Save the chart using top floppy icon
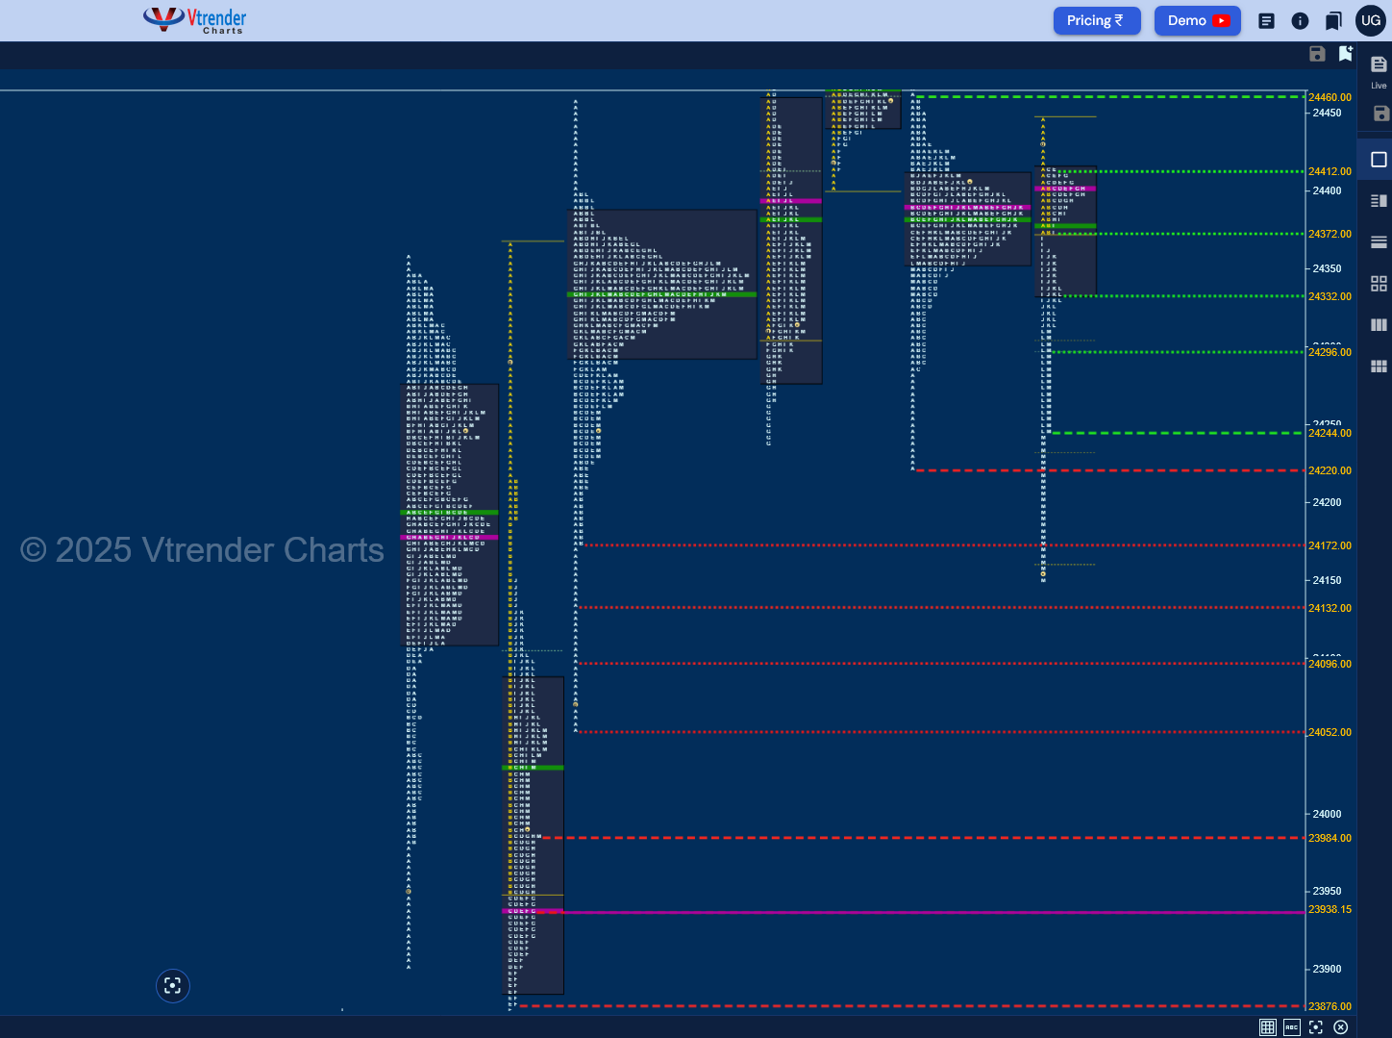1392x1038 pixels. point(1317,54)
